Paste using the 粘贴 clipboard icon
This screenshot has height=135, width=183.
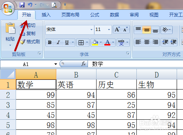(x=10, y=28)
